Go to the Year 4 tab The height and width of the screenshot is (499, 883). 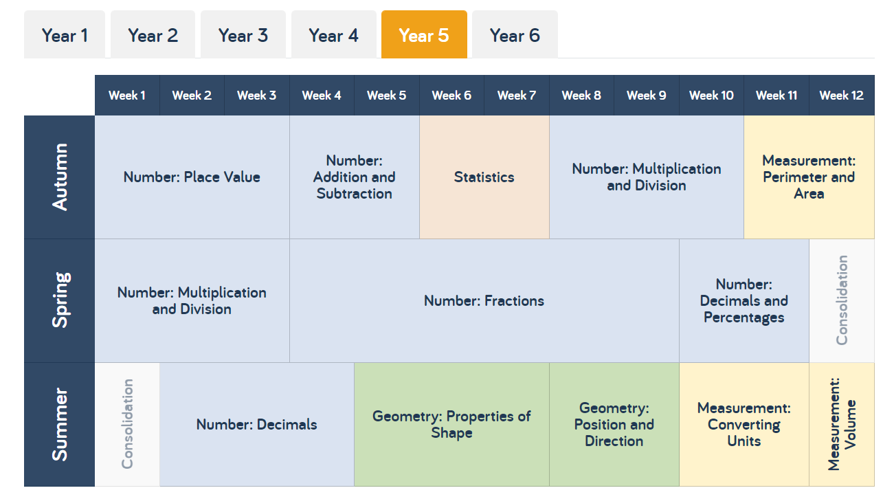point(333,34)
